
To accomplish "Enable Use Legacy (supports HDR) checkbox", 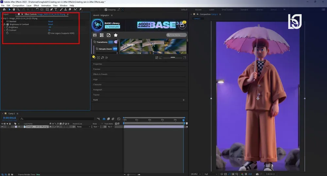I will coord(49,33).
